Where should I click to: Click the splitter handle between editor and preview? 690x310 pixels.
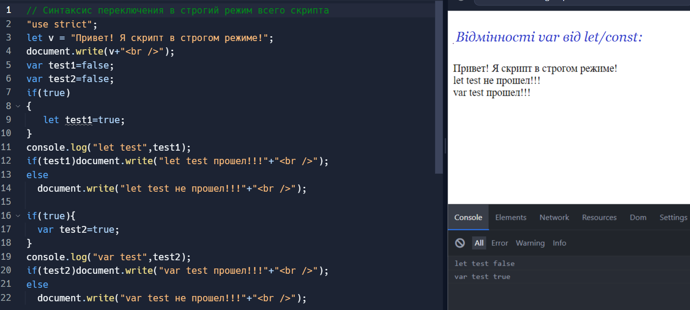tap(445, 146)
